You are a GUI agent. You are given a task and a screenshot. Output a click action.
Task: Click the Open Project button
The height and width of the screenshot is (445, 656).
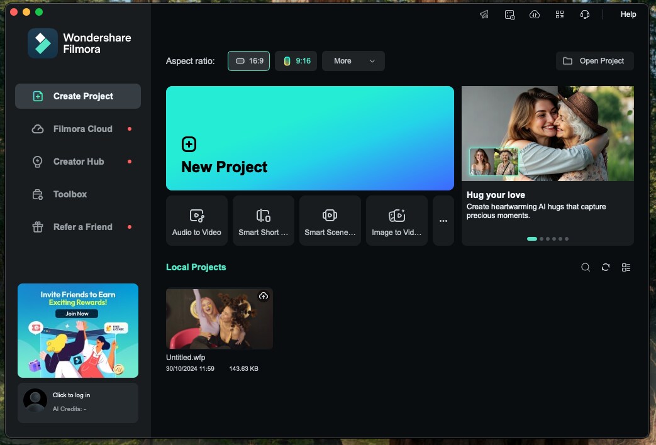pyautogui.click(x=594, y=61)
